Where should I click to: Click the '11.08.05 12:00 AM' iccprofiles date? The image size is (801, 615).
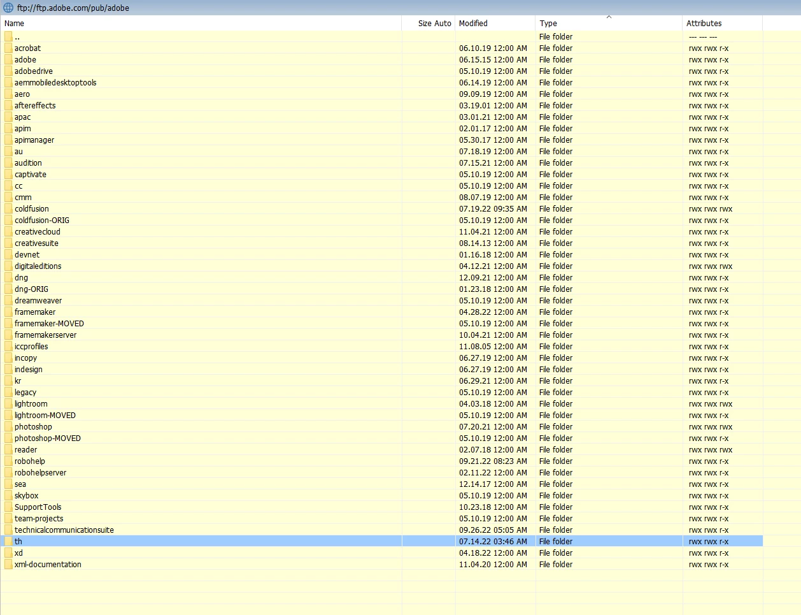coord(493,346)
